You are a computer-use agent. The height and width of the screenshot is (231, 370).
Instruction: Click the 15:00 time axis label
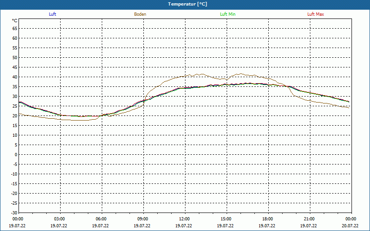pos(226,219)
